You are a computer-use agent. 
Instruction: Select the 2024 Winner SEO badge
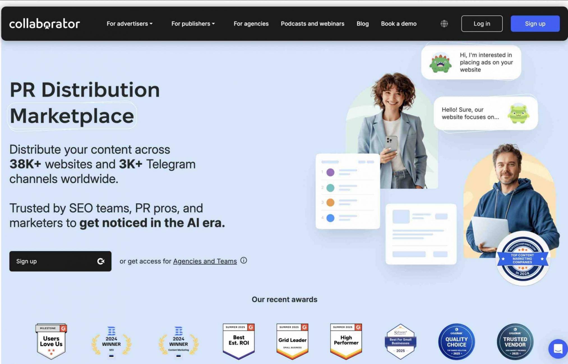click(111, 342)
